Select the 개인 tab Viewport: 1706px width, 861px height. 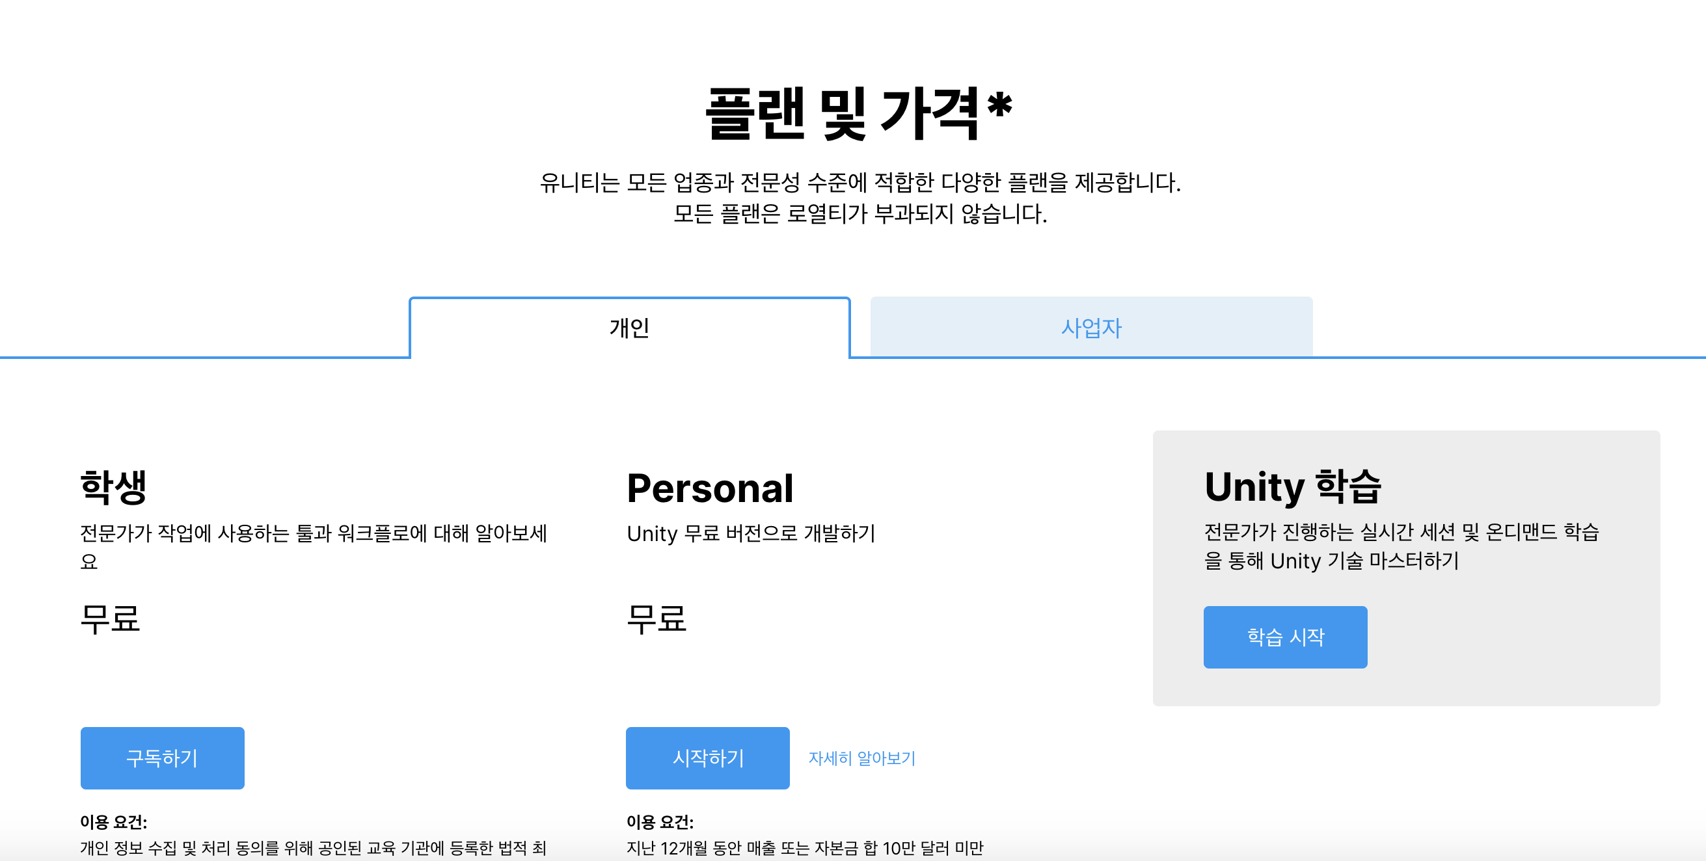pos(629,328)
